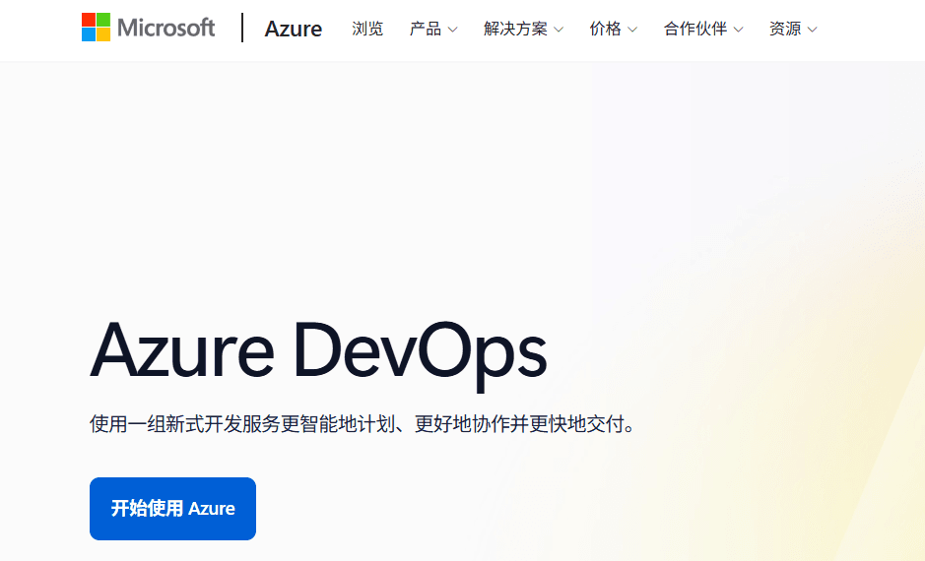Viewport: 925px width, 561px height.
Task: Click the 开始使用 Azure button
Action: pyautogui.click(x=172, y=509)
